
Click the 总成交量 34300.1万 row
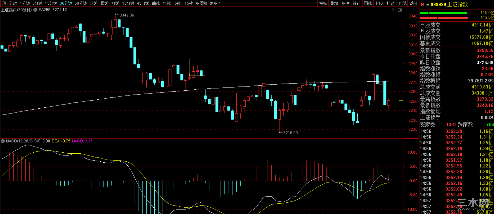pos(457,93)
